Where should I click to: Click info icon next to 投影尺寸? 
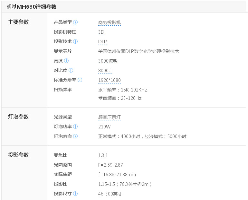pos(75,194)
